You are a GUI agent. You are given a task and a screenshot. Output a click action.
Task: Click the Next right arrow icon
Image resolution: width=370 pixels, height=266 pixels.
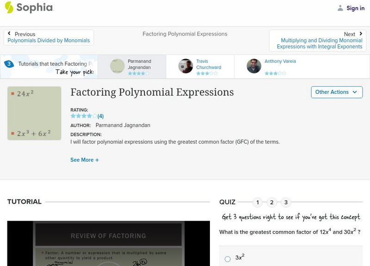click(360, 34)
